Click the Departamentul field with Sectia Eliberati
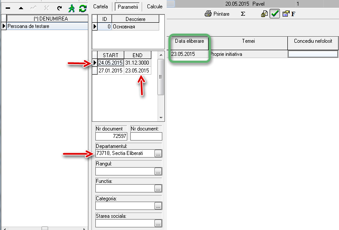This screenshot has width=339, height=230. pos(125,153)
